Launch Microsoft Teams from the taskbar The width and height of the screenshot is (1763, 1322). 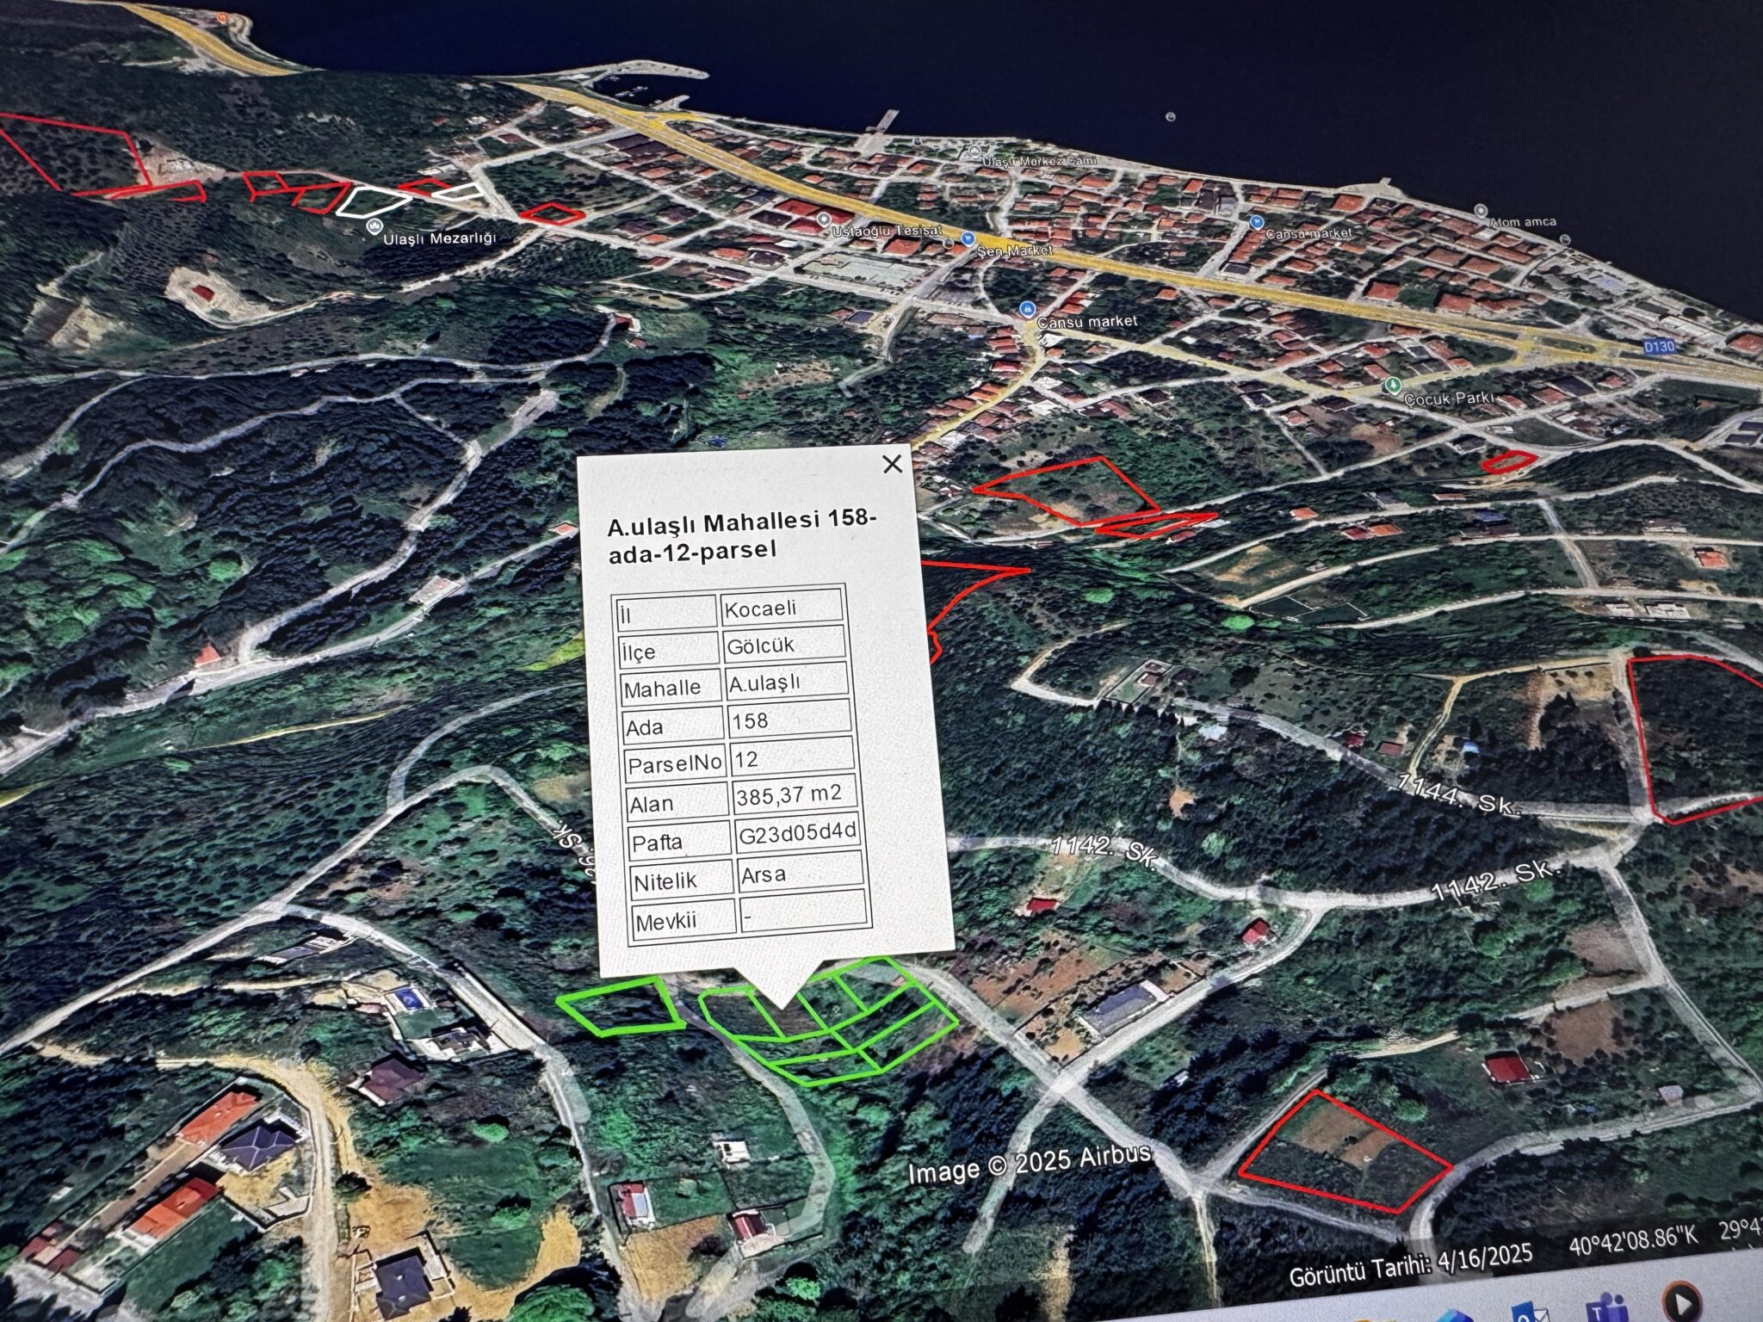[x=1607, y=1307]
